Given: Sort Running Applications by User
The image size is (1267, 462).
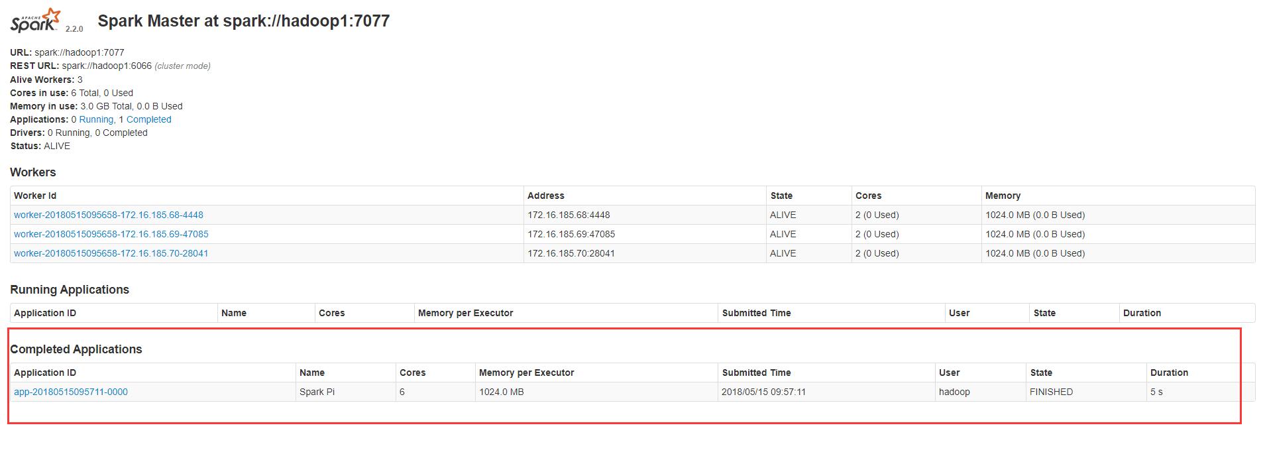Looking at the screenshot, I should point(959,313).
